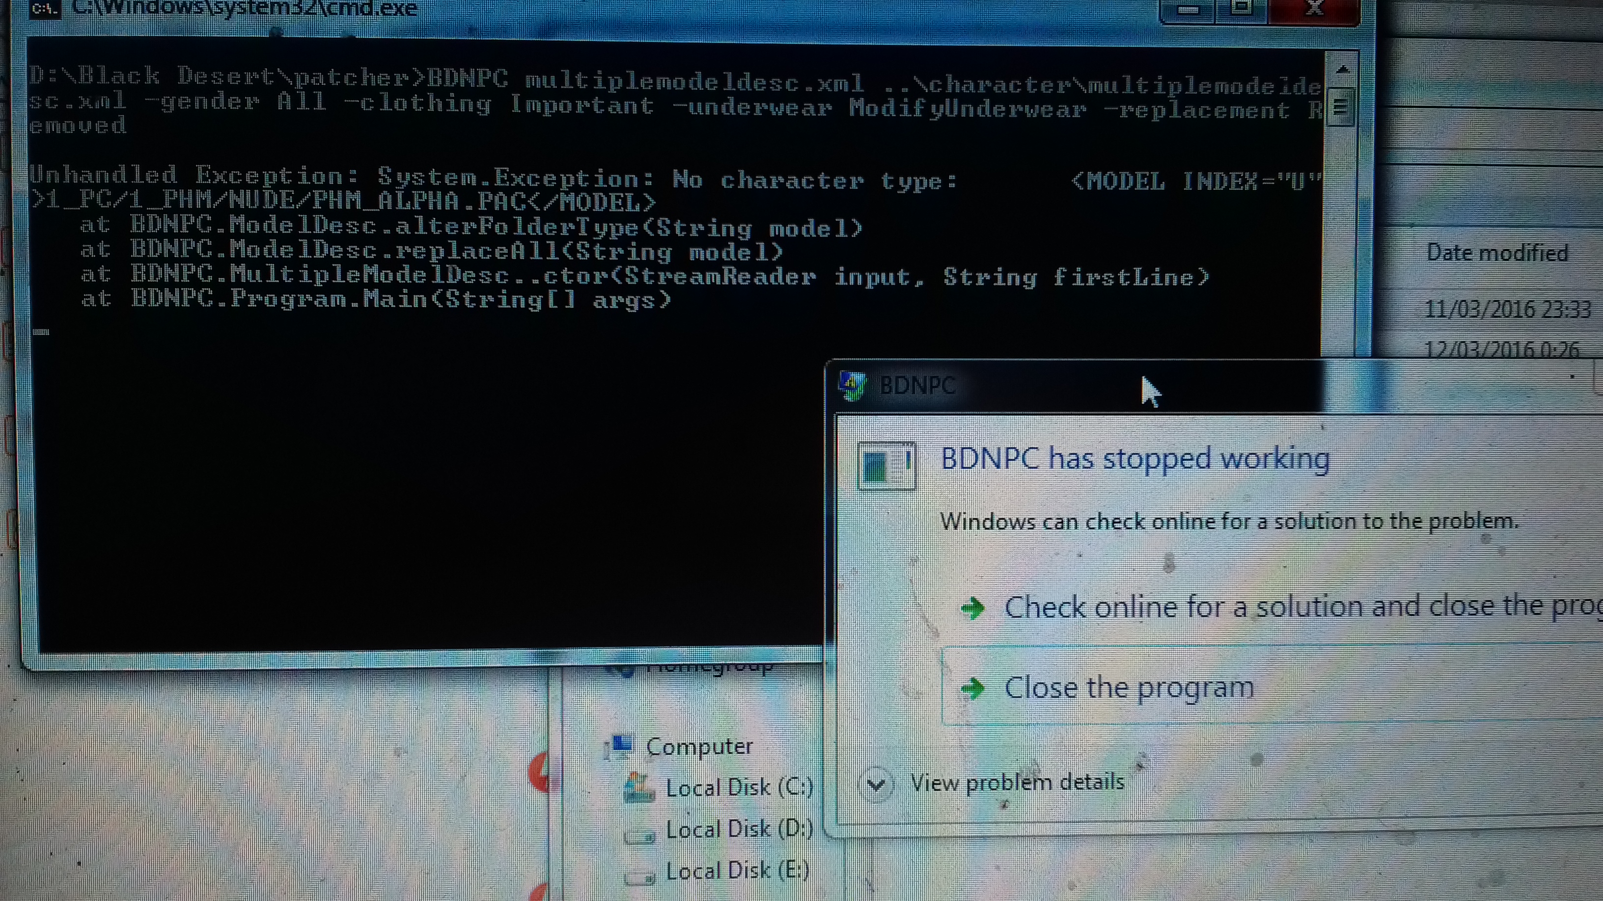The image size is (1603, 901).
Task: Click the Date modified column header
Action: coord(1496,252)
